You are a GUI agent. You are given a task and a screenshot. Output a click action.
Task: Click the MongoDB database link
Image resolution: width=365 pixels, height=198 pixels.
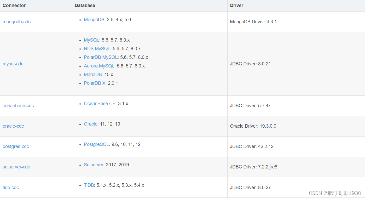pyautogui.click(x=94, y=20)
